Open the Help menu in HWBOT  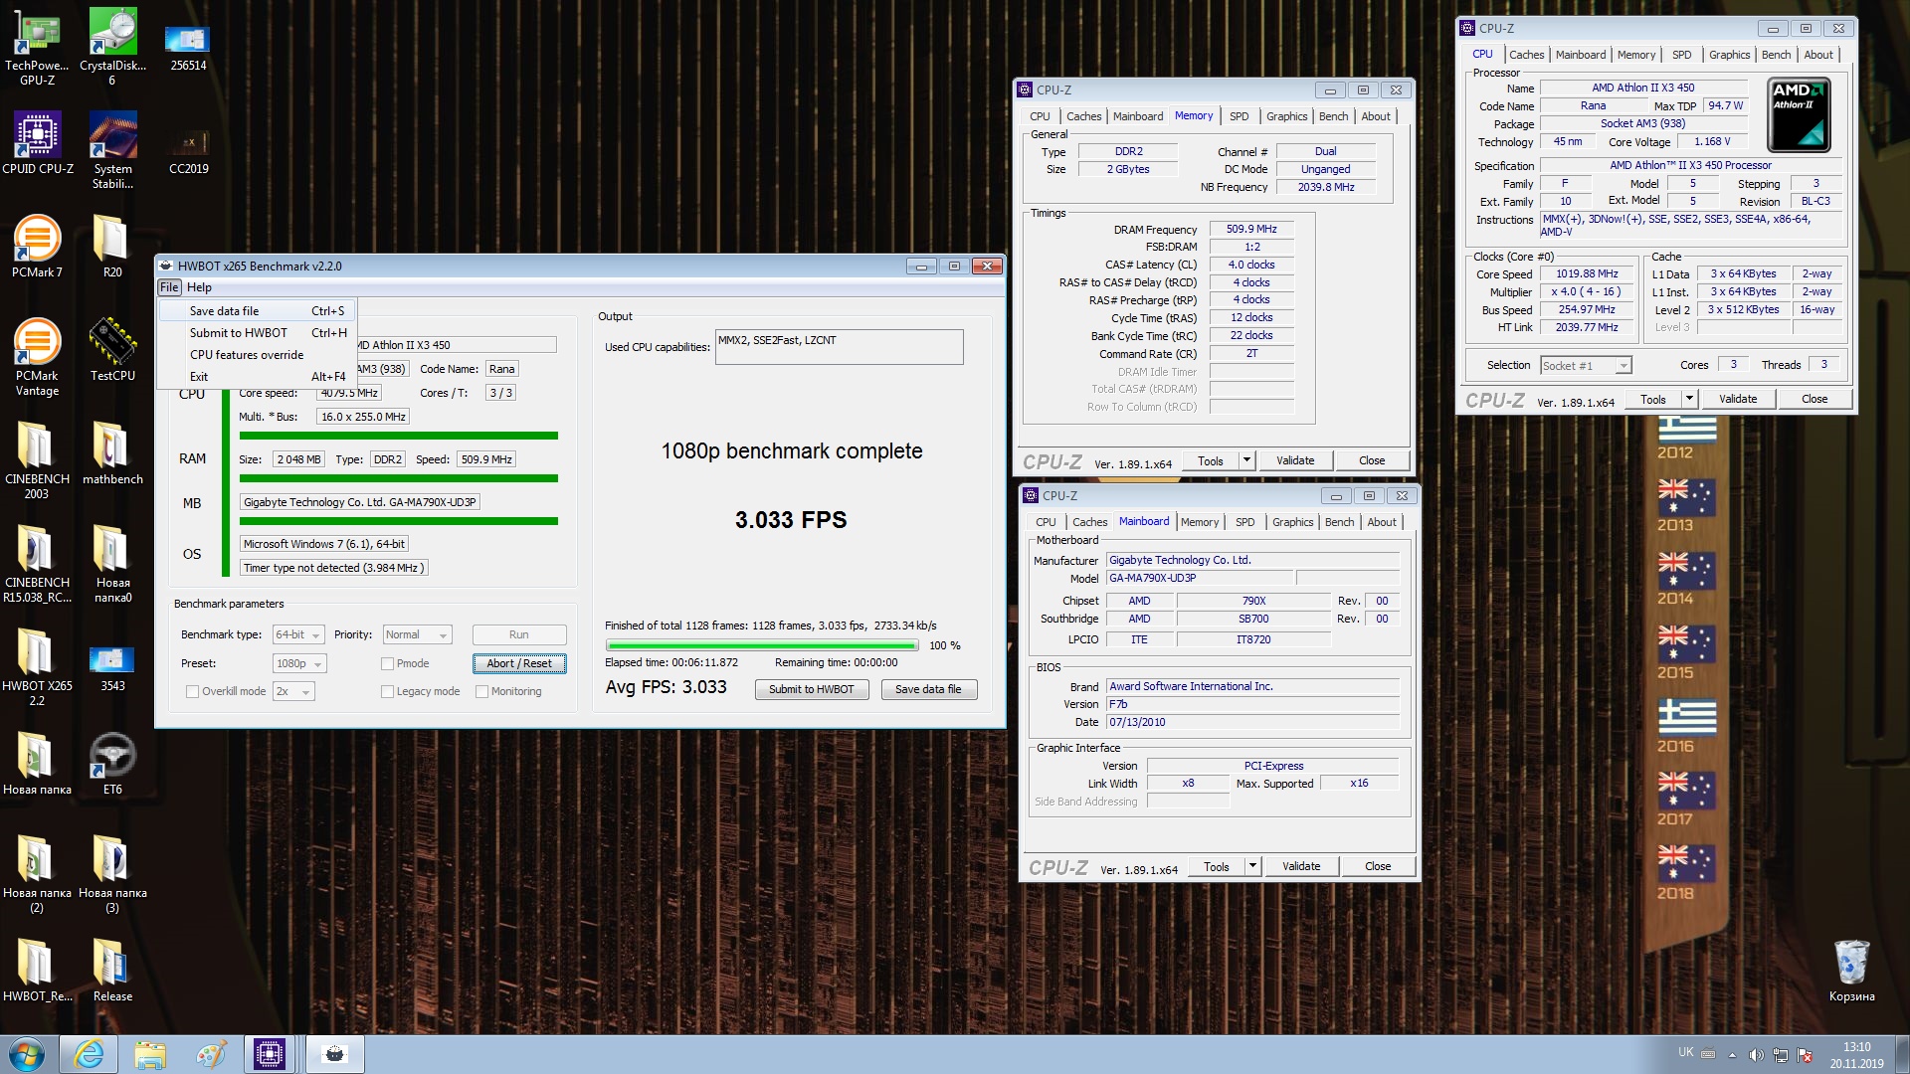[x=199, y=287]
